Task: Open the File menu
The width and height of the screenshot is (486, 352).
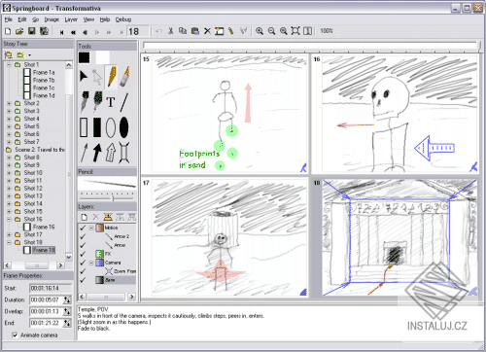Action: [9, 19]
